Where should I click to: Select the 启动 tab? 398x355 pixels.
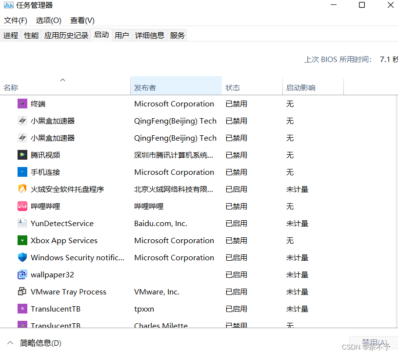pos(101,35)
